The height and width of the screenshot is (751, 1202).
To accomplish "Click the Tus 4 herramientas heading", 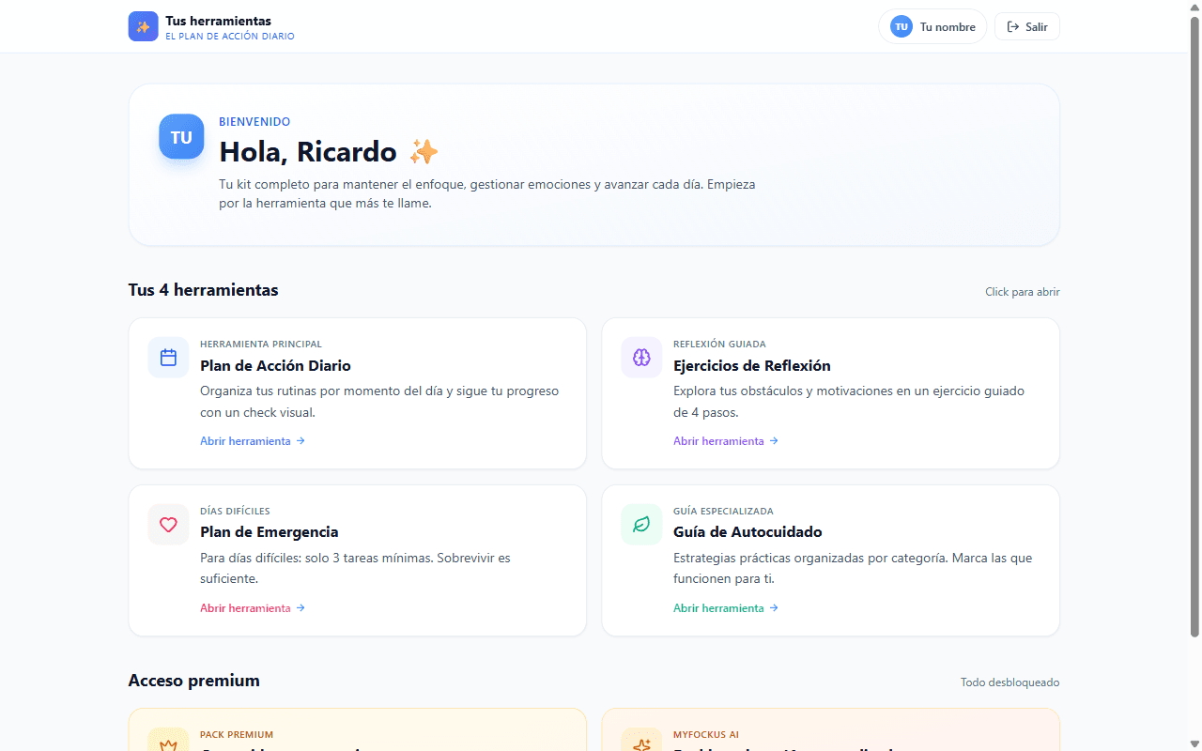I will [x=204, y=290].
